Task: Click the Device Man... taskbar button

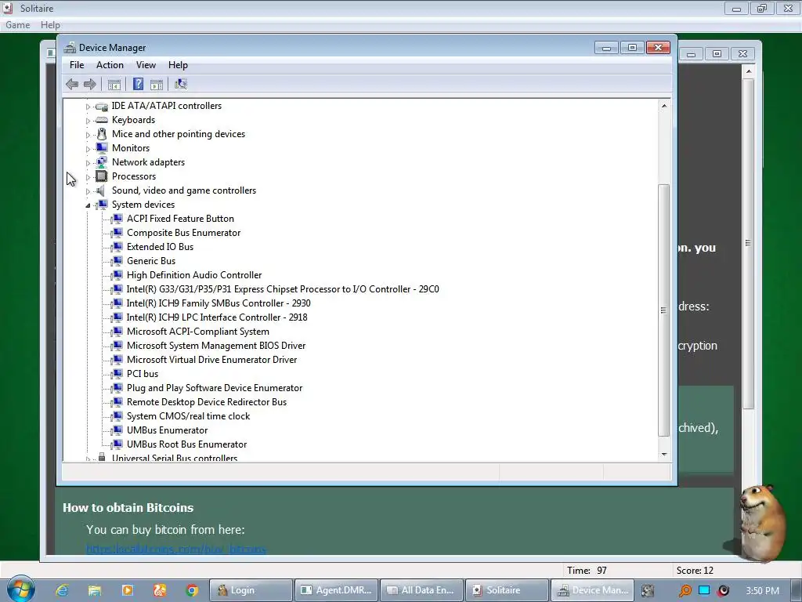Action: [592, 590]
